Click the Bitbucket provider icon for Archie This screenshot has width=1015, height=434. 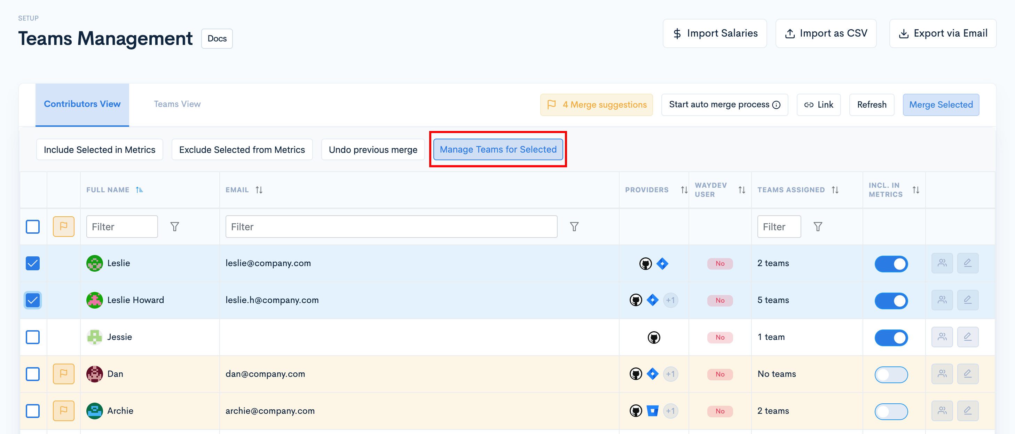tap(653, 411)
